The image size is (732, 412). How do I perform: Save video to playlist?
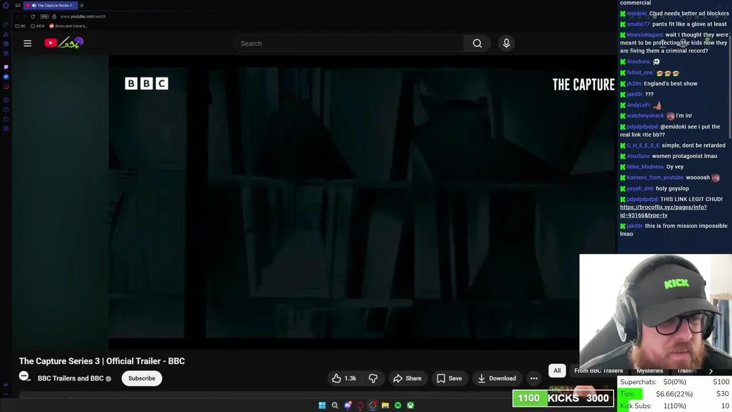coord(449,378)
